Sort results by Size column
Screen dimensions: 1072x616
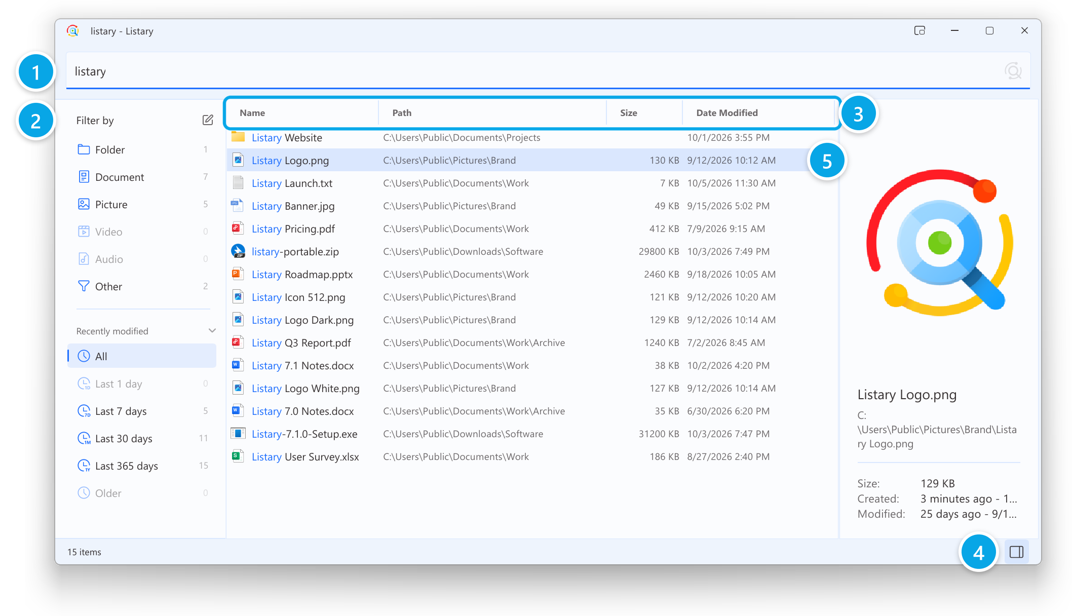(644, 112)
